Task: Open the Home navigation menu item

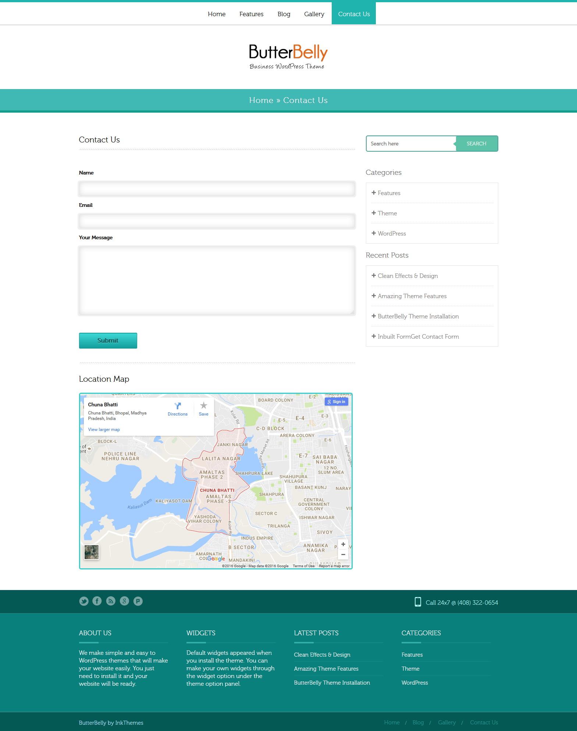Action: [x=217, y=14]
